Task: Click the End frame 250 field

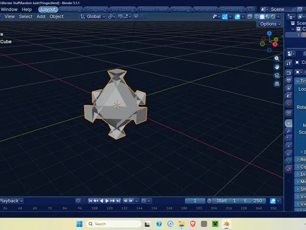Action: tap(253, 201)
